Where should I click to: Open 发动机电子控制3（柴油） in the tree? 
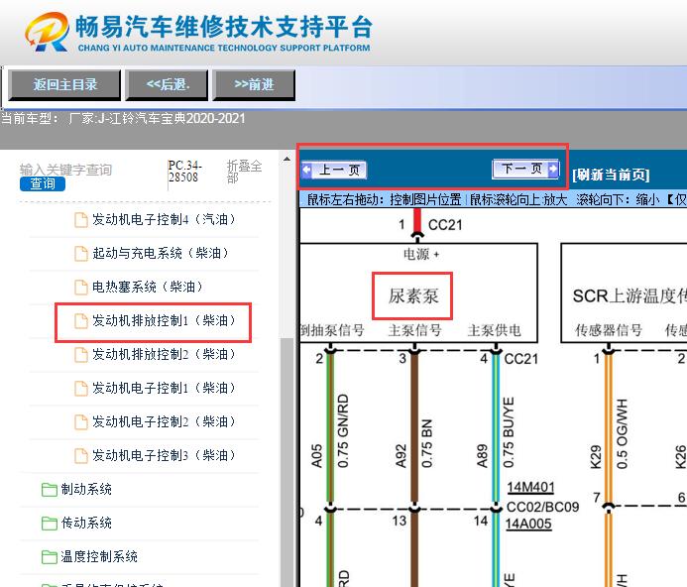pos(164,455)
